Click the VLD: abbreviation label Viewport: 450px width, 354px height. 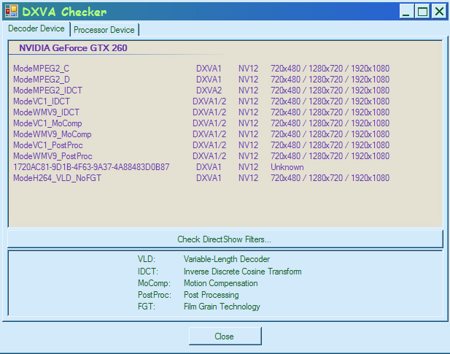click(x=147, y=259)
